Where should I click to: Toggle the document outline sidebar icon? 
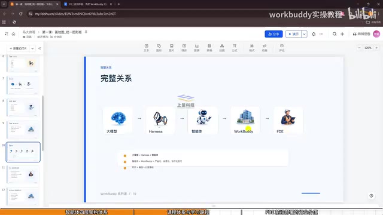click(7, 34)
